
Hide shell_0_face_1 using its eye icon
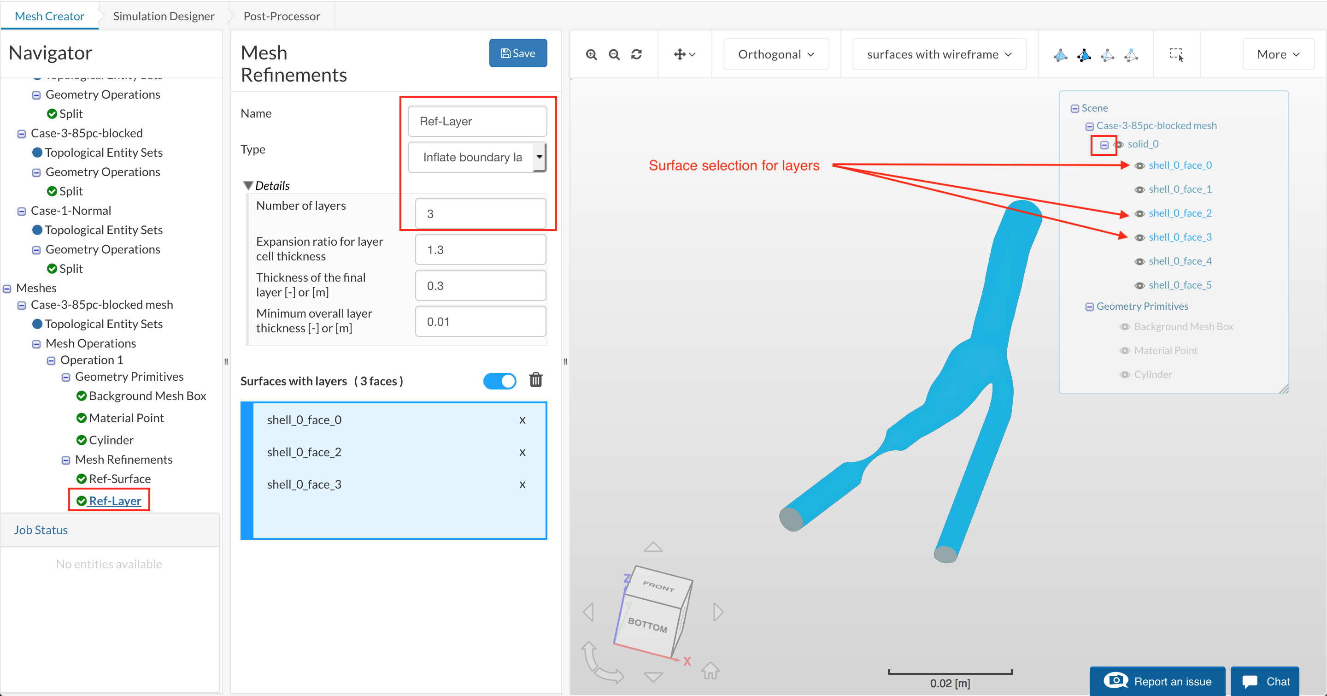coord(1139,189)
